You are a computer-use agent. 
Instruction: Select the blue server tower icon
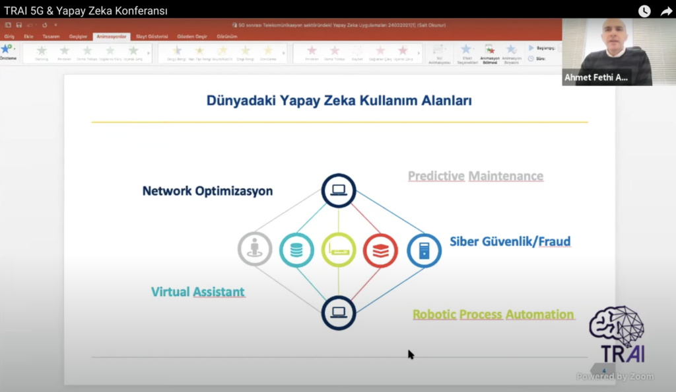(x=424, y=251)
